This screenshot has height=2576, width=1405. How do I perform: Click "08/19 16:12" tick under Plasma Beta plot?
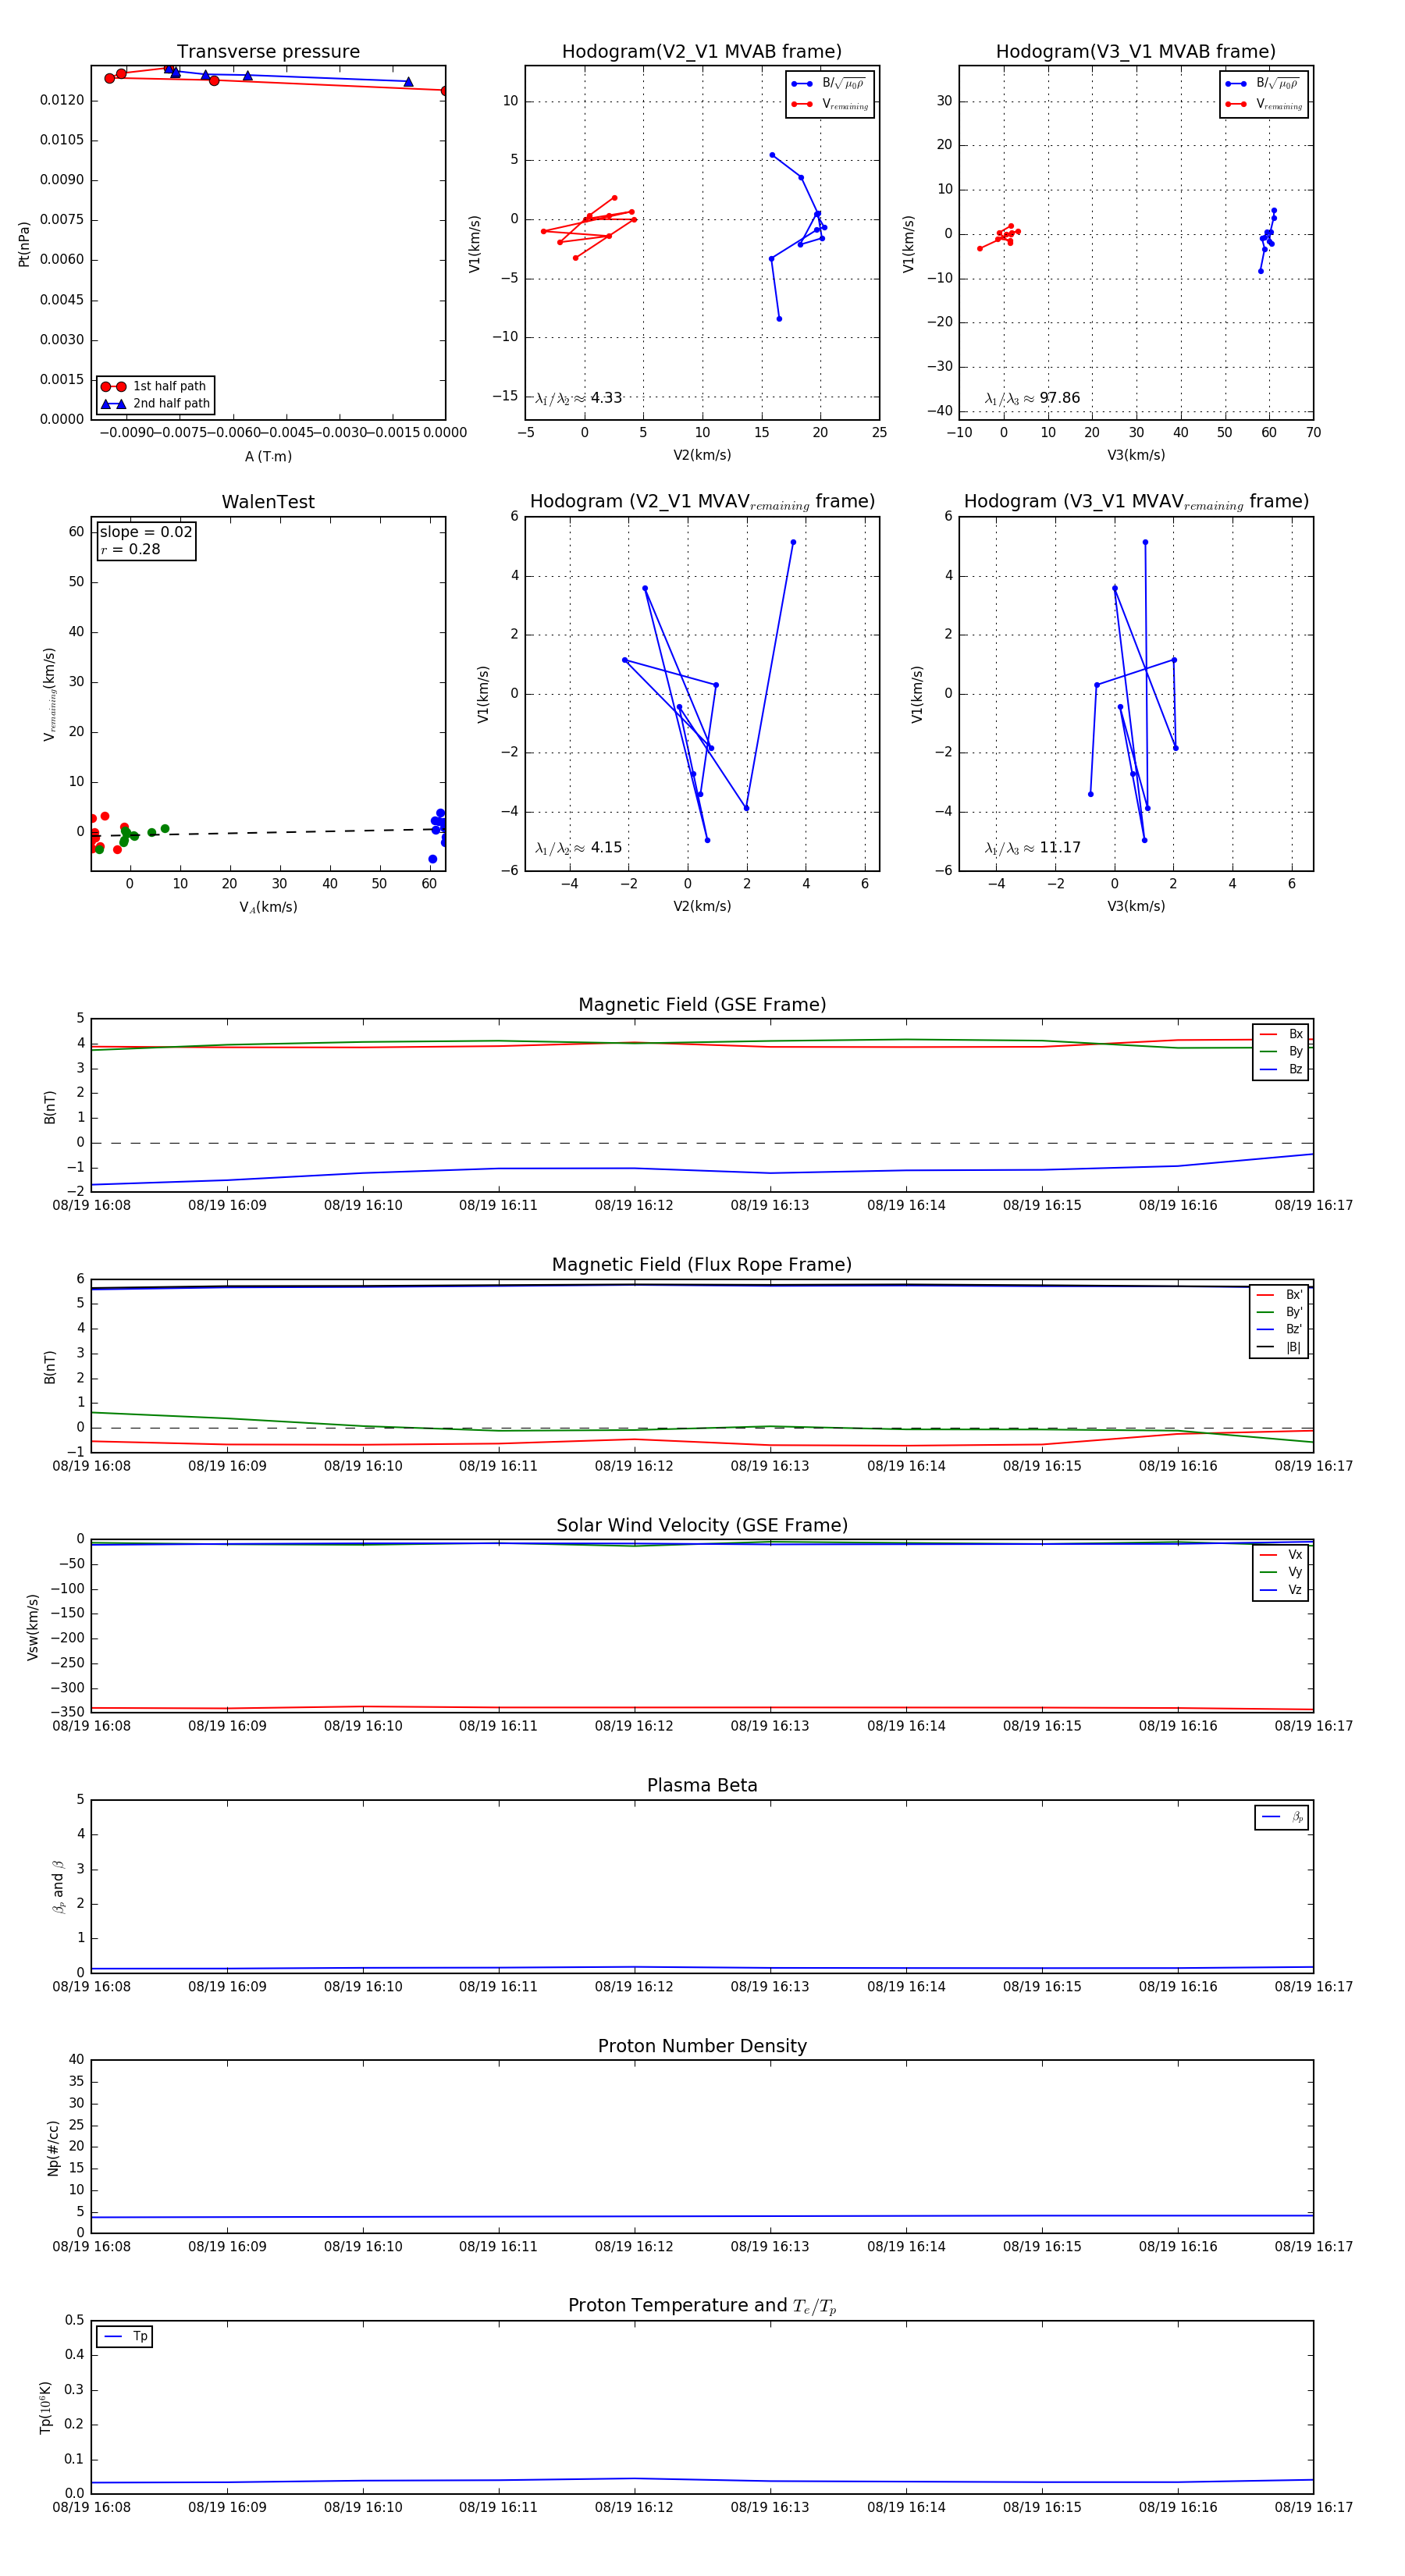point(634,1987)
